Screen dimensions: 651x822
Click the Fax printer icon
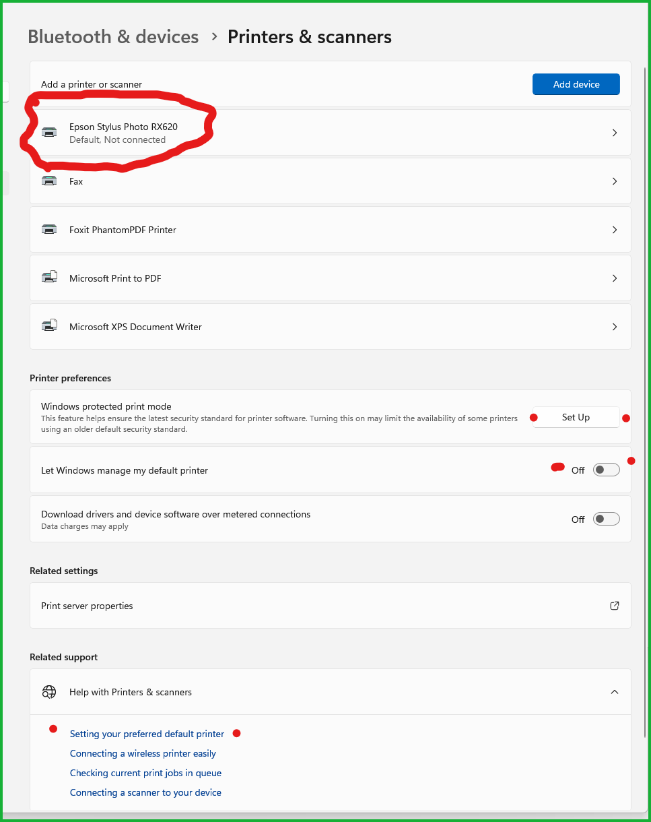[x=49, y=181]
